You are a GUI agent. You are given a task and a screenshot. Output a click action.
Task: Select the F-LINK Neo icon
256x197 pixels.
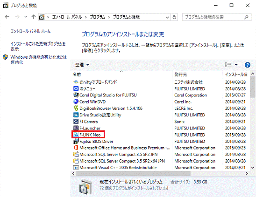click(76, 135)
